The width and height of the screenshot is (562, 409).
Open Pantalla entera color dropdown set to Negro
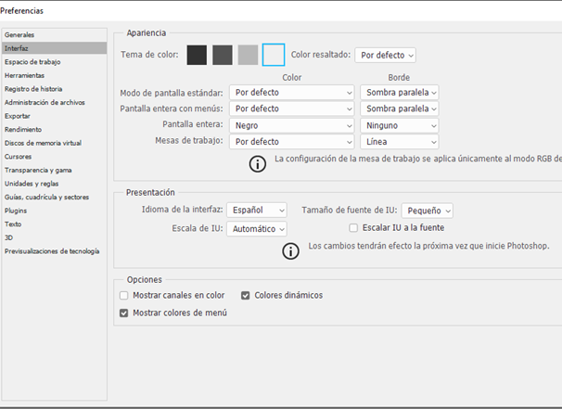292,125
